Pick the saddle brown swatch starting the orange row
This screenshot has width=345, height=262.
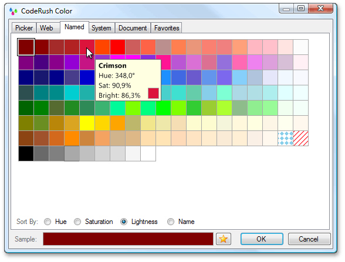(26, 139)
